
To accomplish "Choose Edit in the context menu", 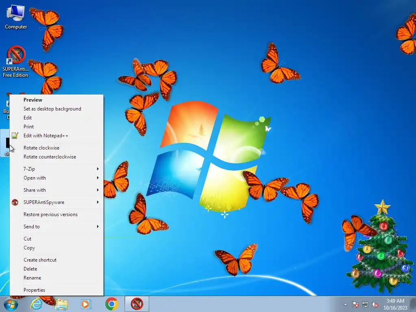I will [56, 118].
